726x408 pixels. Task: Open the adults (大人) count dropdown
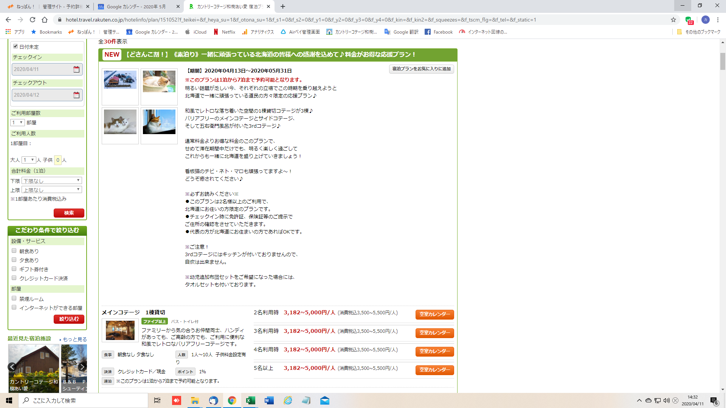click(28, 160)
